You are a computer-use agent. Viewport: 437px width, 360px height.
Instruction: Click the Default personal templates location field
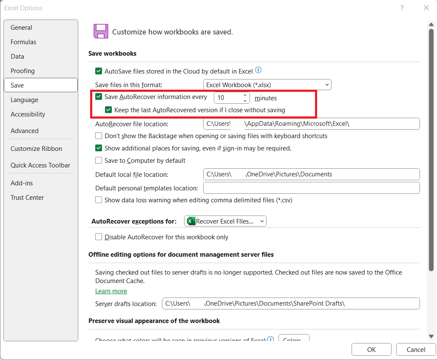click(311, 188)
